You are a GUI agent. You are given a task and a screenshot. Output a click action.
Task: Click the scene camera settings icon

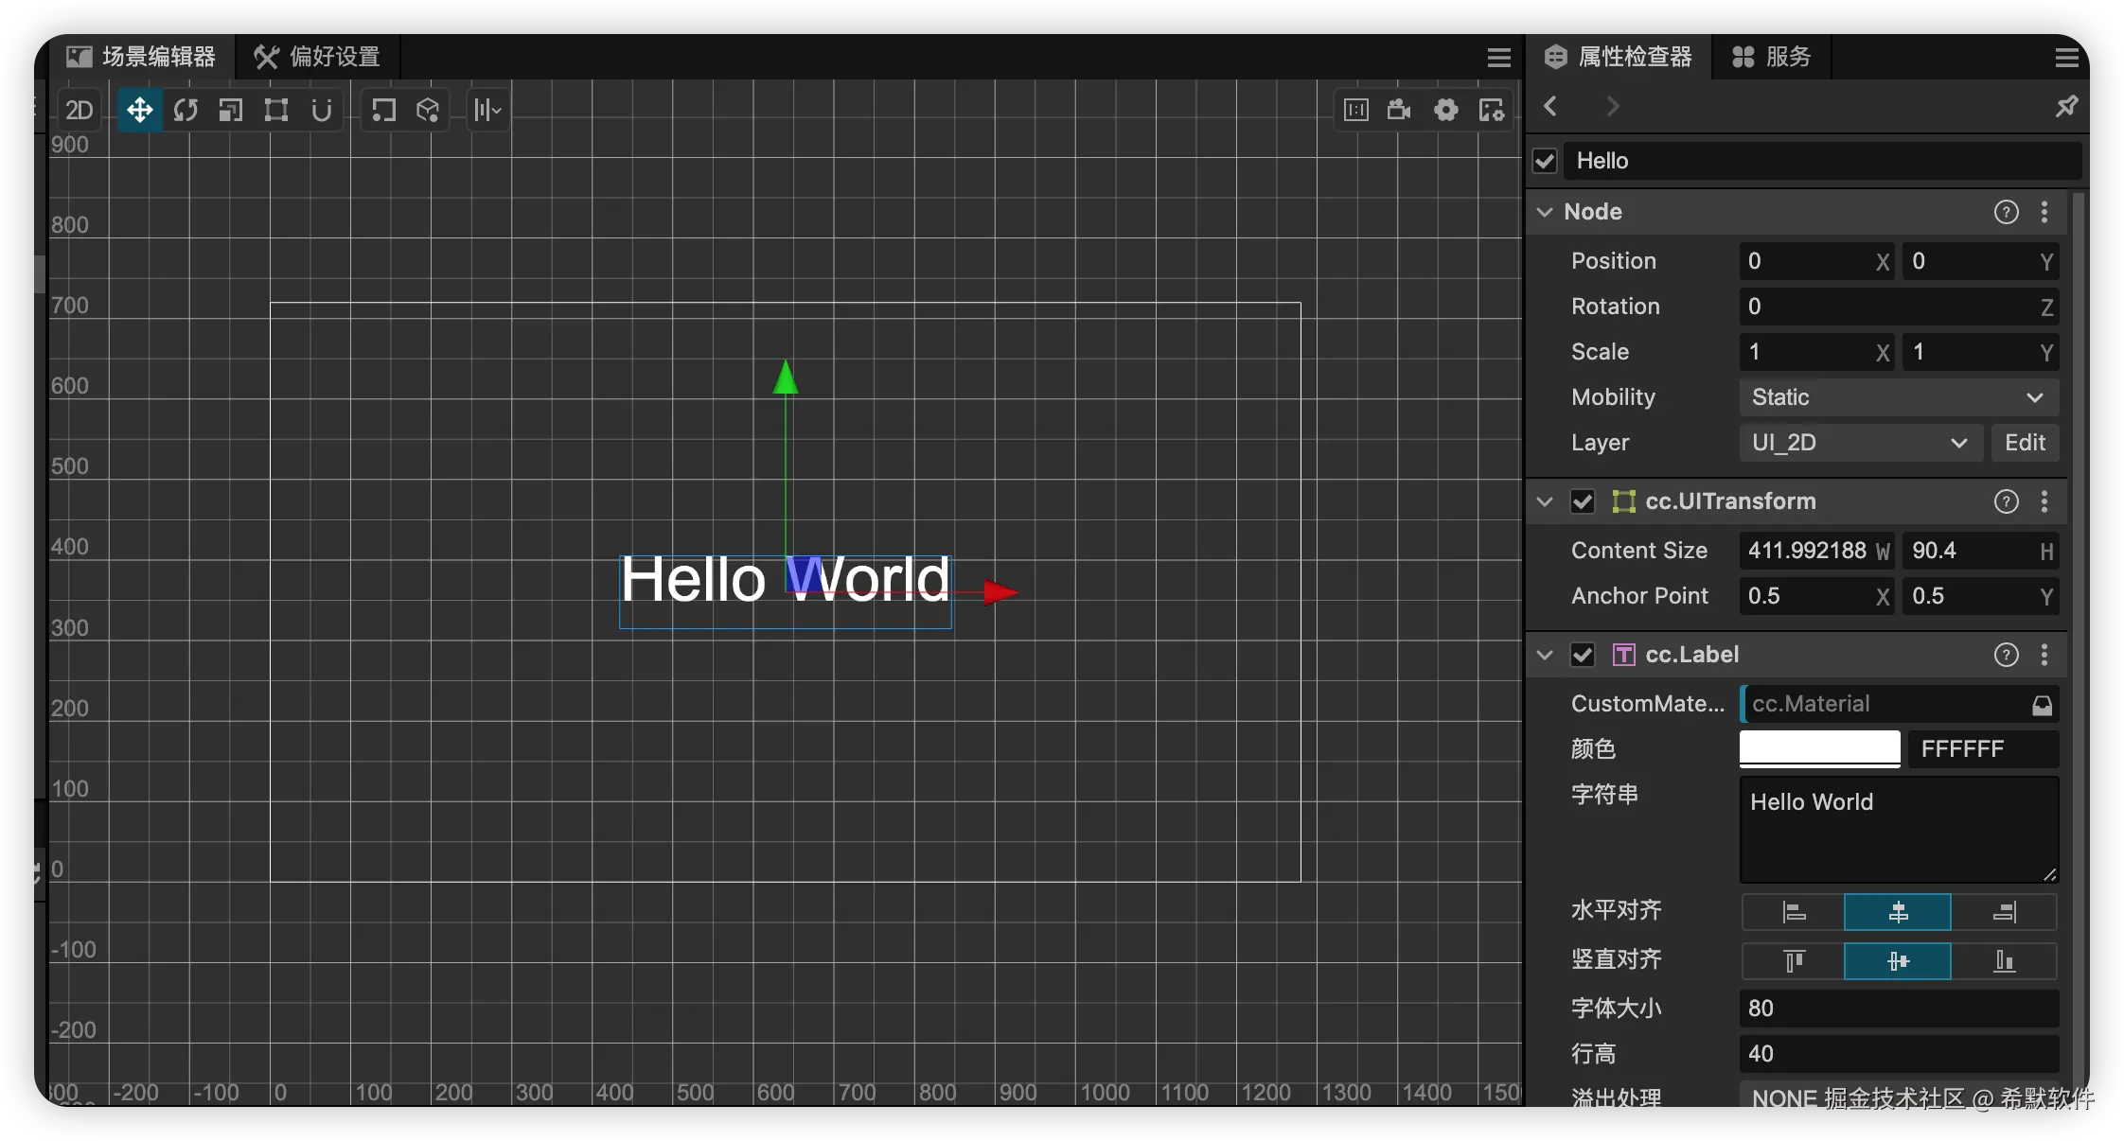pyautogui.click(x=1399, y=110)
